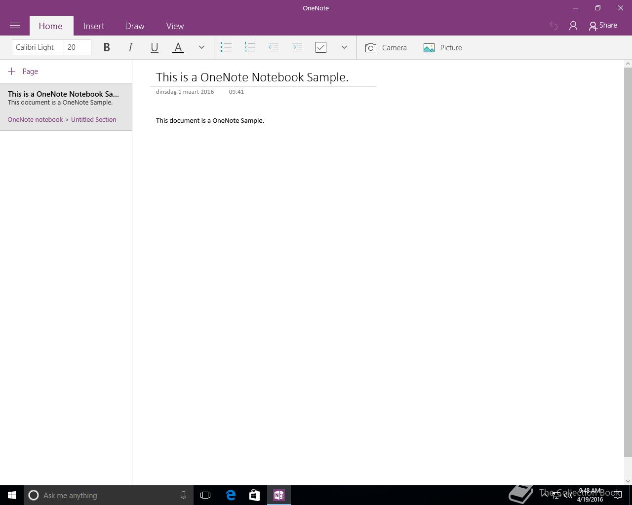Screen dimensions: 632x505
Task: Tag as To-Do checkbox
Action: [321, 47]
